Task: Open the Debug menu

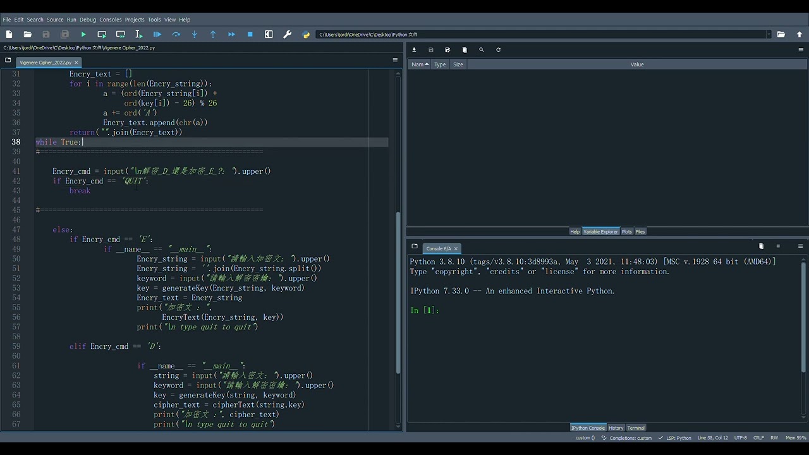Action: pyautogui.click(x=87, y=20)
